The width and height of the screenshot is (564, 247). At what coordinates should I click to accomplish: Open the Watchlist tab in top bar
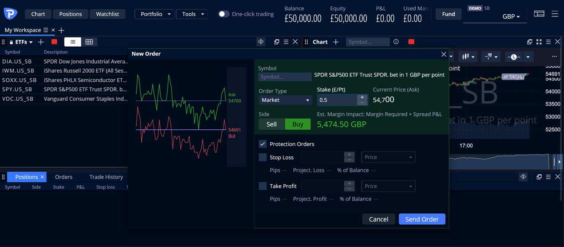click(107, 14)
